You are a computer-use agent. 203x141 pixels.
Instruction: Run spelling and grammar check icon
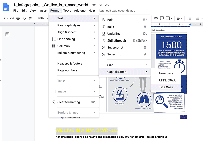coord(24,18)
